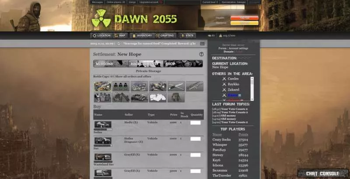Collapse the notification bar minimize icon
Screen dimensions: 350x179
202,44
